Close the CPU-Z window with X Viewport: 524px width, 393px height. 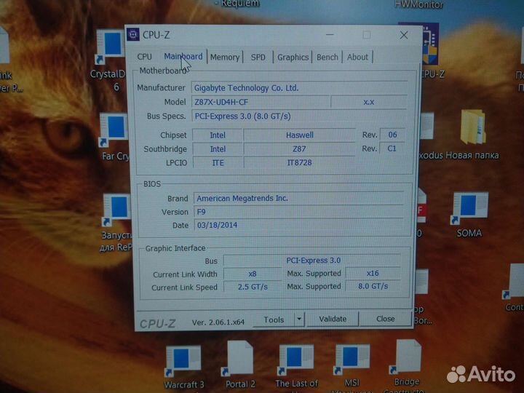[404, 35]
